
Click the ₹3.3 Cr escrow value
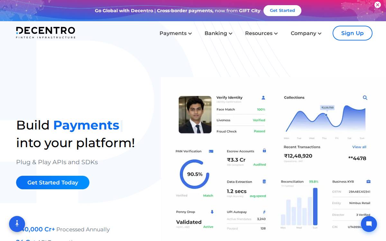click(x=236, y=160)
